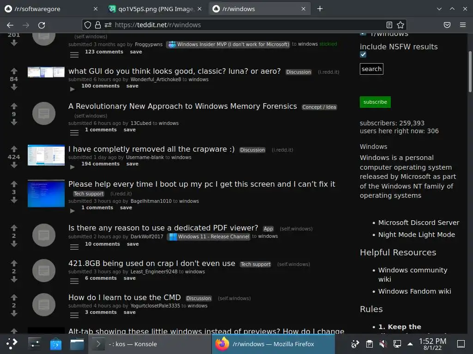The width and height of the screenshot is (473, 354).
Task: Open Windows community wiki link
Action: (x=412, y=275)
